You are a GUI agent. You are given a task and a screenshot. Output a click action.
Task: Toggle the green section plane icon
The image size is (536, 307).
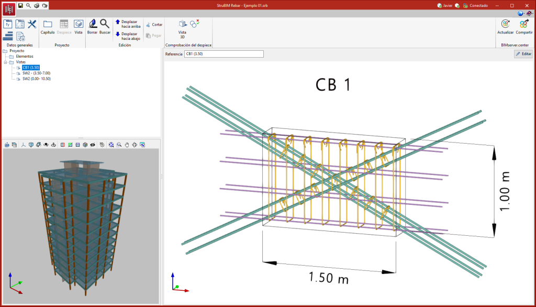(70, 145)
